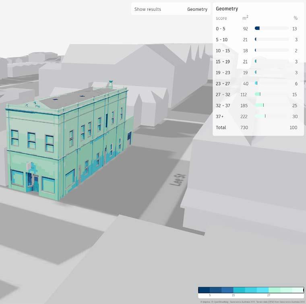Click the 25 percent value
The image size is (306, 304).
tap(295, 105)
